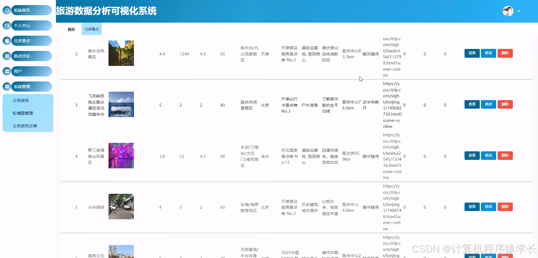The height and width of the screenshot is (258, 538).
Task: Open thumbnail image of 飞龙峪 ice carnival
Action: (121, 104)
